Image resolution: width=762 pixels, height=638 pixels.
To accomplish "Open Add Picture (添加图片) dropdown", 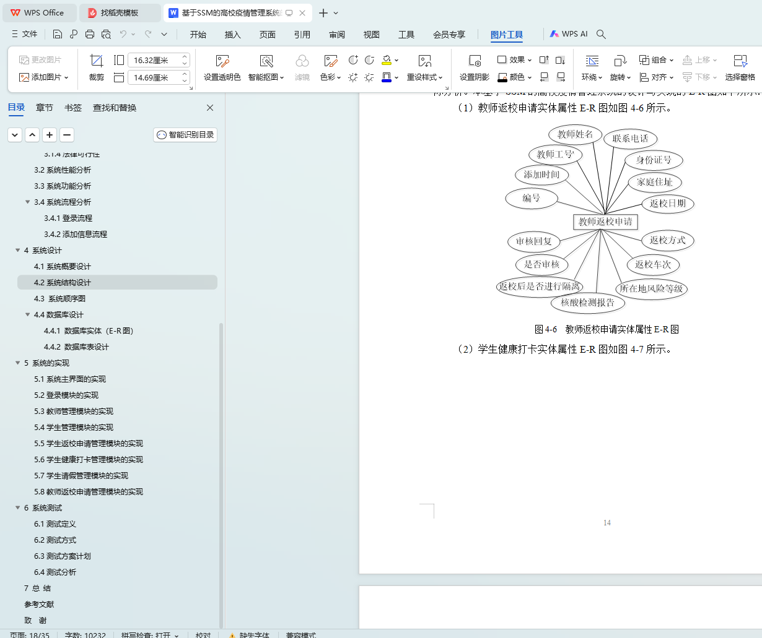I will pos(44,77).
